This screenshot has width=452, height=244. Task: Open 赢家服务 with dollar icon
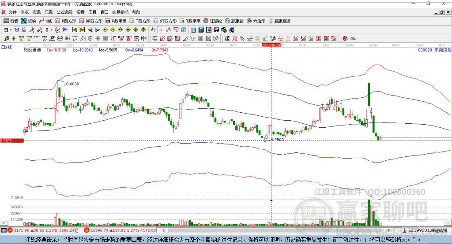click(x=279, y=21)
